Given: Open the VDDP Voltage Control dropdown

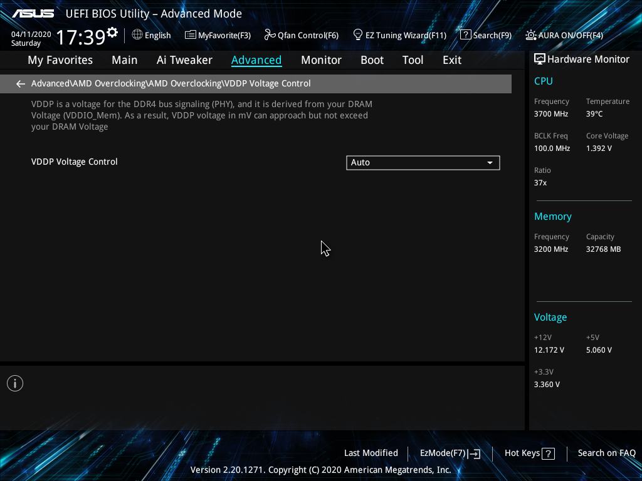Looking at the screenshot, I should [423, 162].
